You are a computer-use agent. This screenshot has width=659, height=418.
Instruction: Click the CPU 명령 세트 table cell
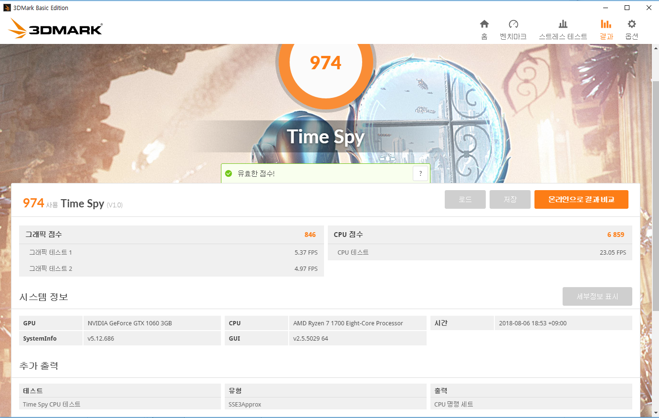click(x=531, y=404)
